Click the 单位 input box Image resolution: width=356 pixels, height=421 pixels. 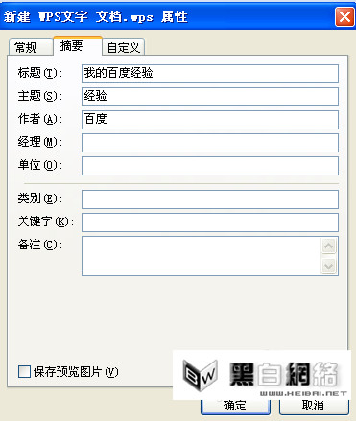click(x=210, y=166)
